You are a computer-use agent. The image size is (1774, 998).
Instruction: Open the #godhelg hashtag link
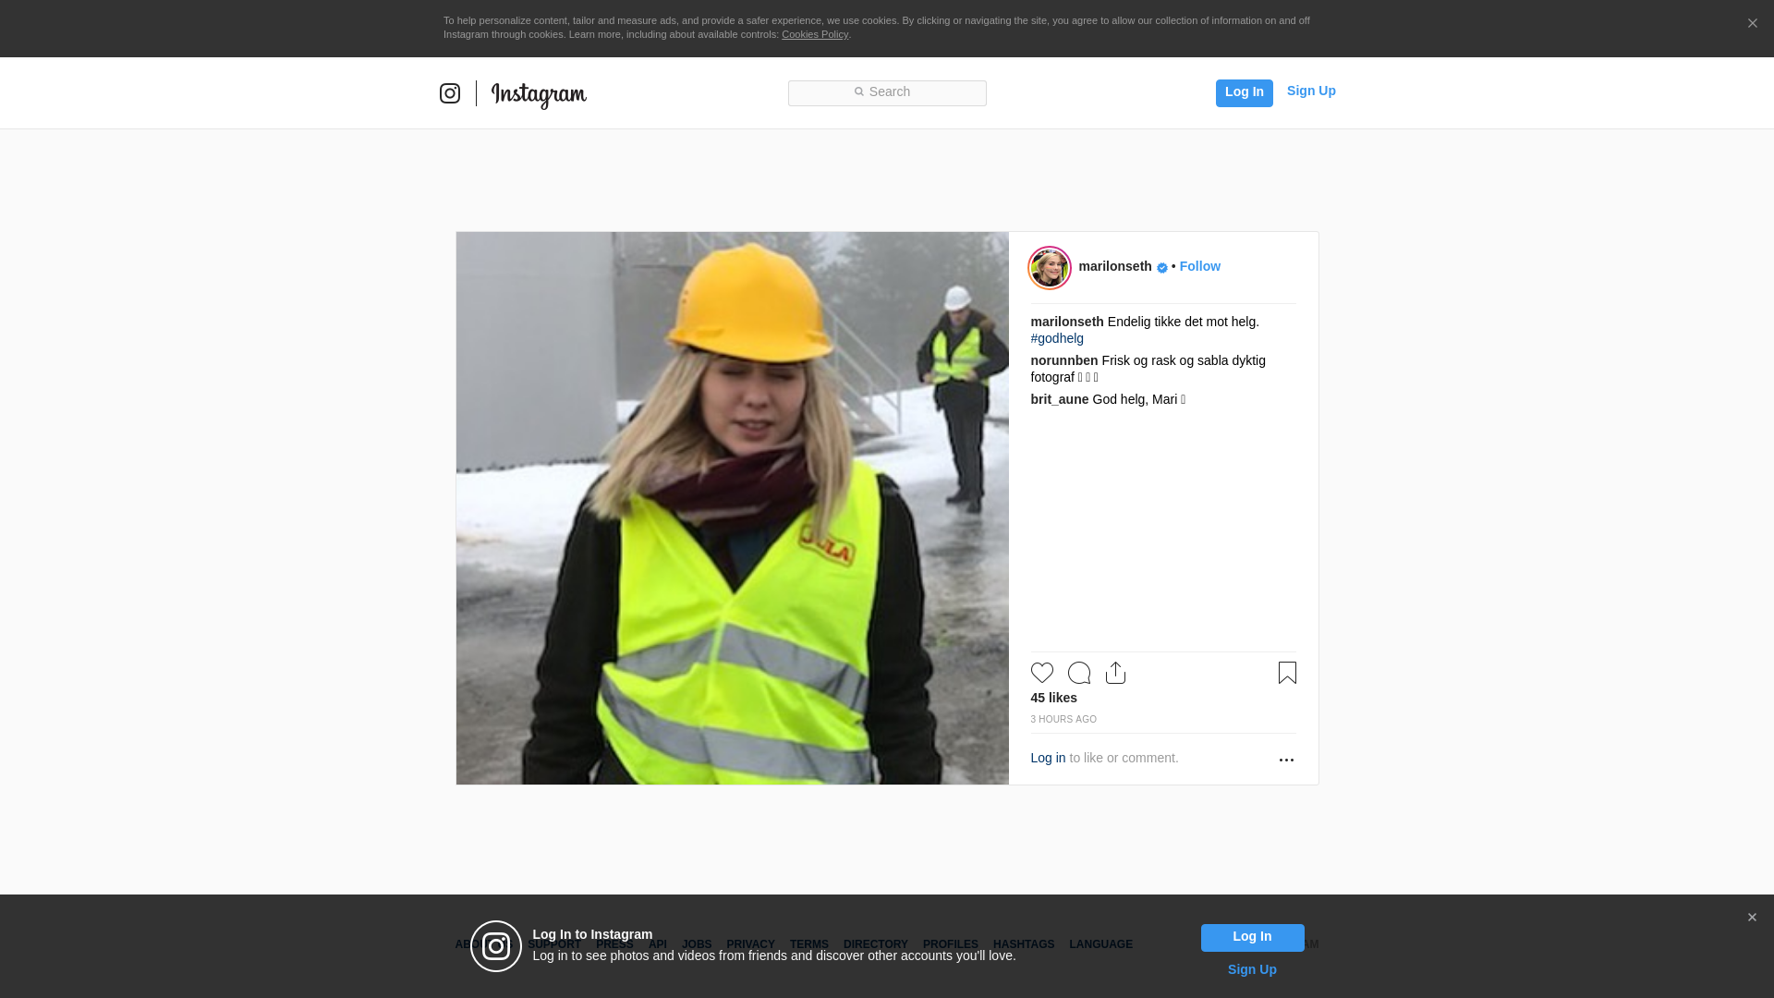1057,338
